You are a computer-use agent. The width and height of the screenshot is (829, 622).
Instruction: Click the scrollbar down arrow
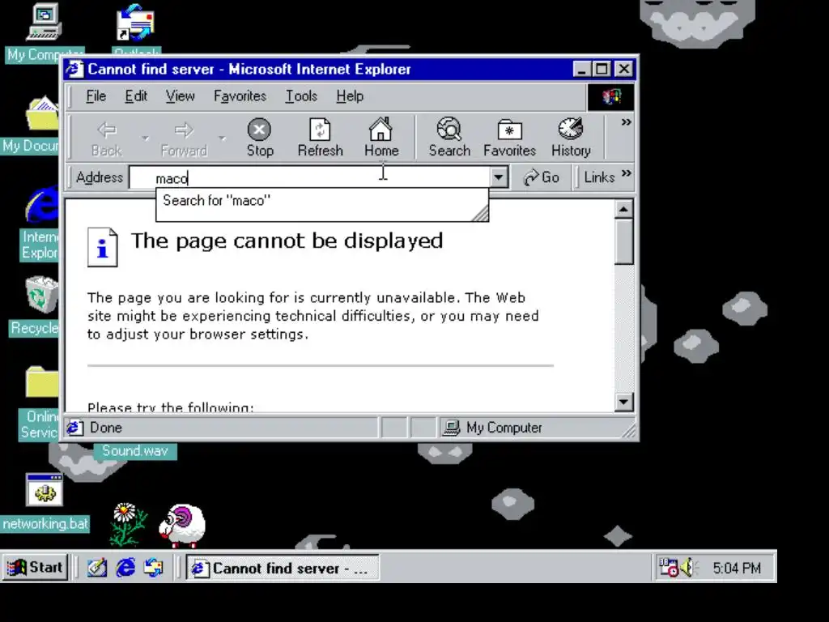point(624,402)
